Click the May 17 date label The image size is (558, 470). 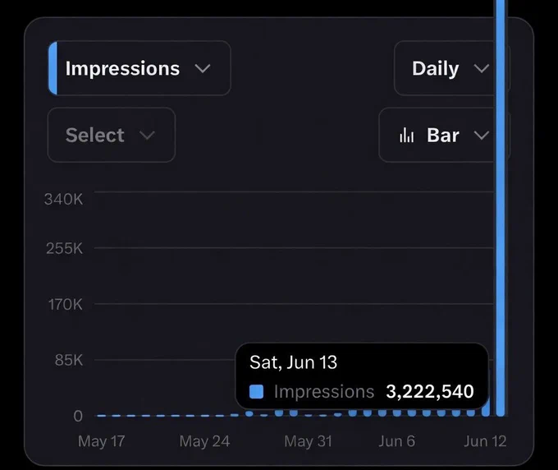coord(102,441)
